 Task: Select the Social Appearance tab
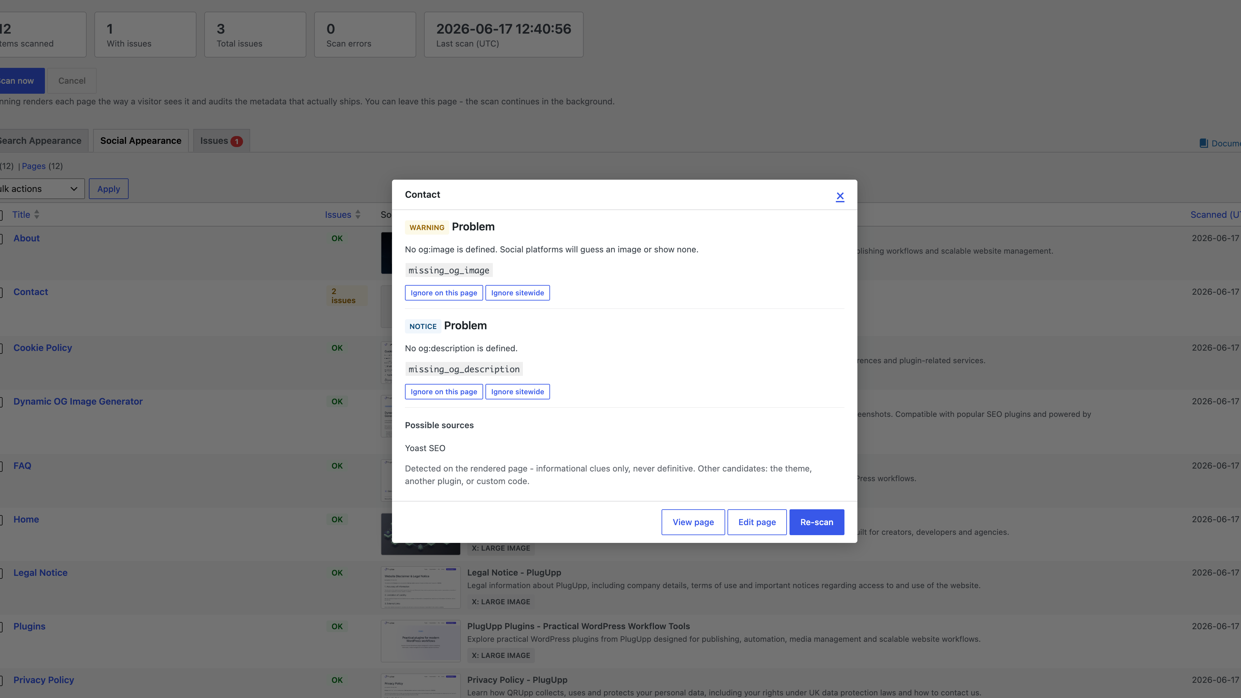(141, 141)
